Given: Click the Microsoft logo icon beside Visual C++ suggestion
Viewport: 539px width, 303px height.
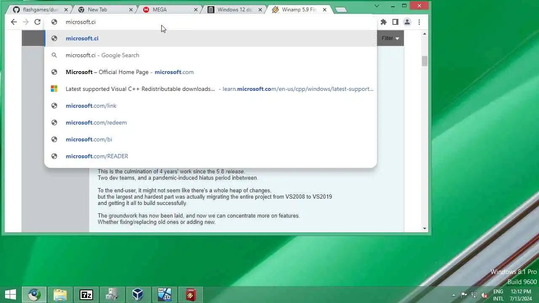Looking at the screenshot, I should [54, 89].
